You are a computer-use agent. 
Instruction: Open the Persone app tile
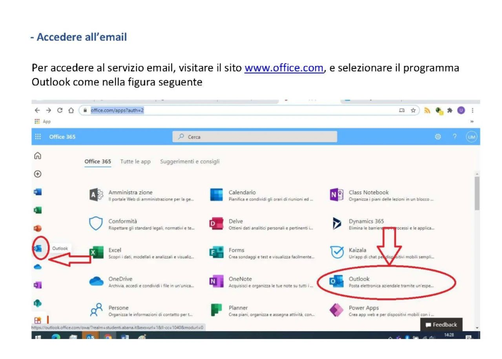pos(142,310)
